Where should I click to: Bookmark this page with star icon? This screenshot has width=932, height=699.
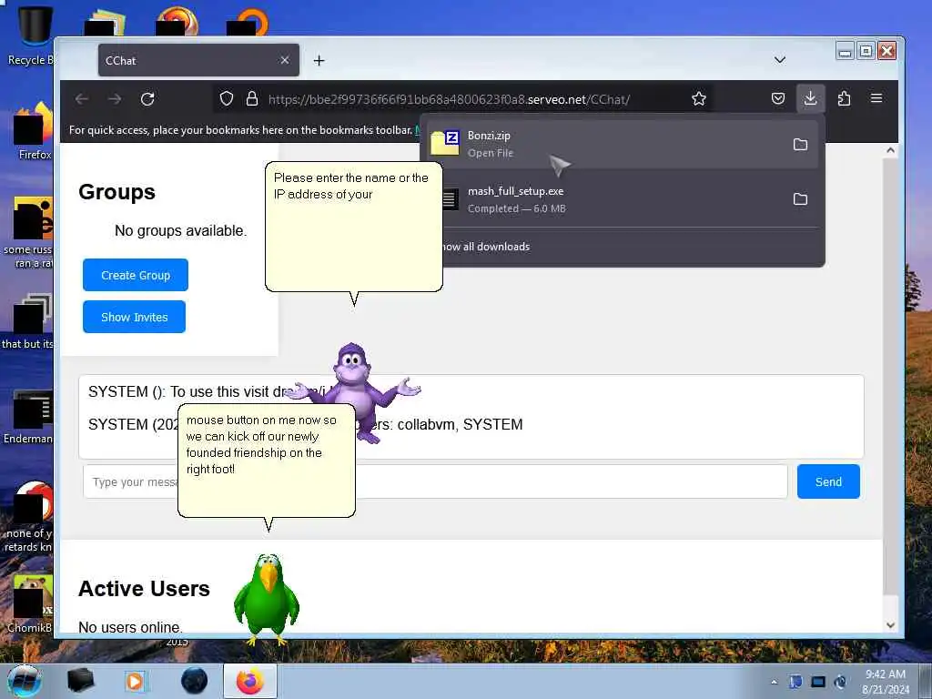tap(699, 98)
